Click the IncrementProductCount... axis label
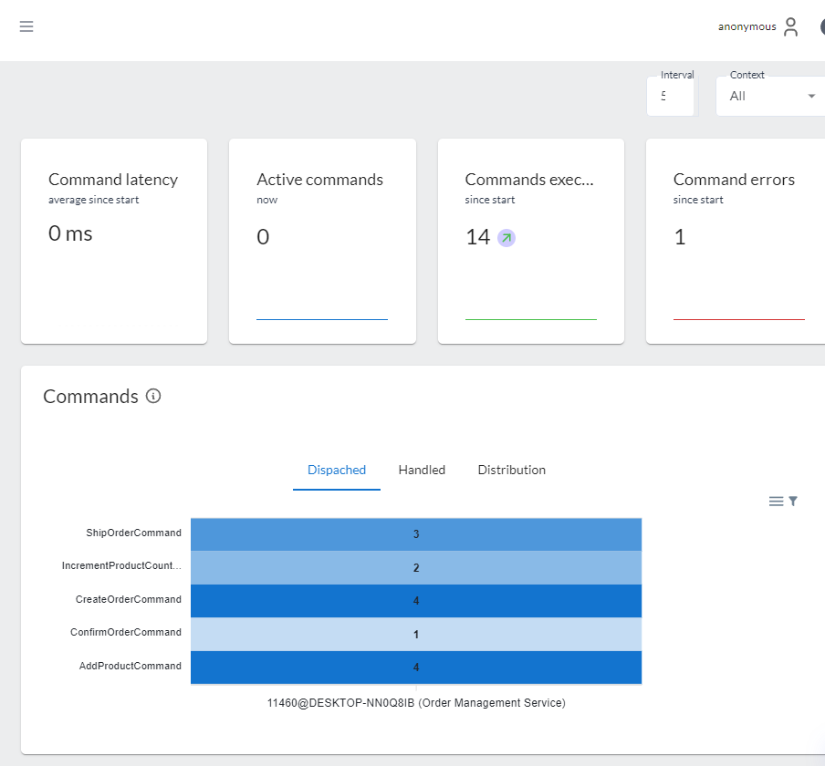Screen dimensions: 825x766 point(121,565)
